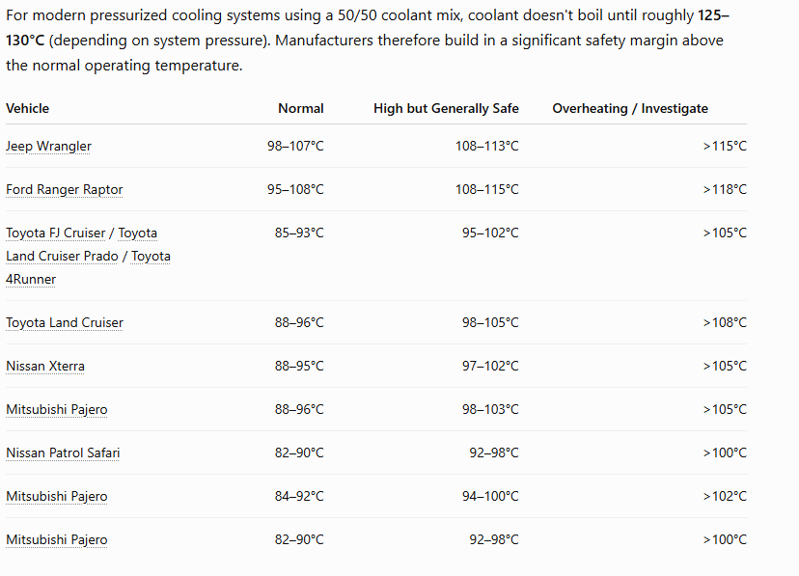799x576 pixels.
Task: Click the 4Runner link
Action: coord(31,279)
